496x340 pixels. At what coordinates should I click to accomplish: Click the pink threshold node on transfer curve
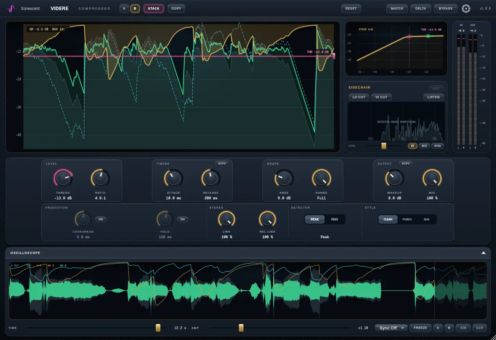[409, 37]
